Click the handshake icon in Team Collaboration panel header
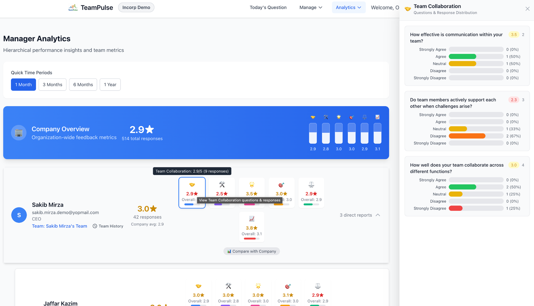Image resolution: width=534 pixels, height=306 pixels. coord(408,9)
